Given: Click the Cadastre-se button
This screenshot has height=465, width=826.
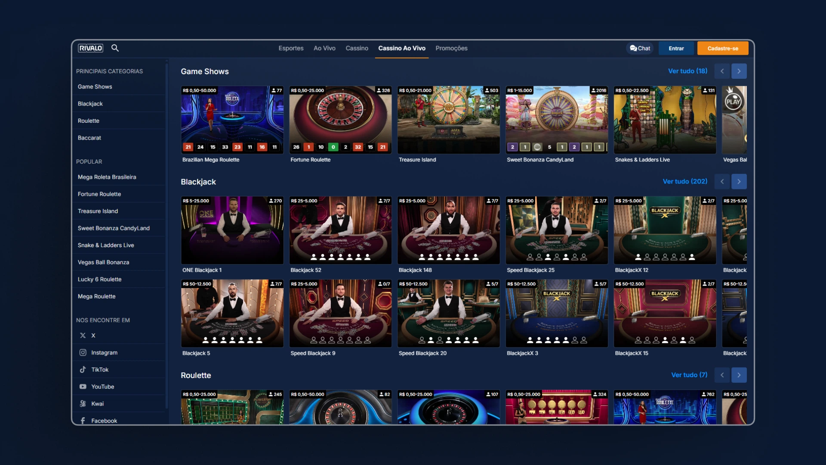Looking at the screenshot, I should (x=722, y=48).
